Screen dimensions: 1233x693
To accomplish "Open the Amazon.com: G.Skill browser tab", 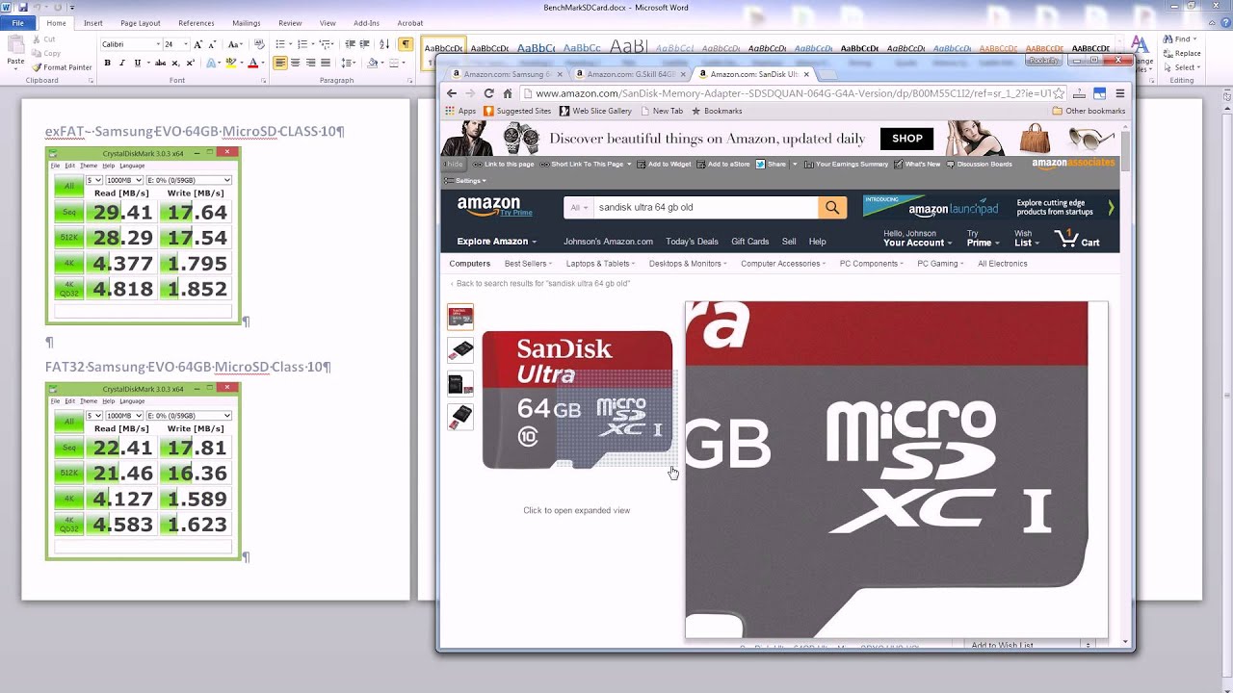I will [628, 74].
